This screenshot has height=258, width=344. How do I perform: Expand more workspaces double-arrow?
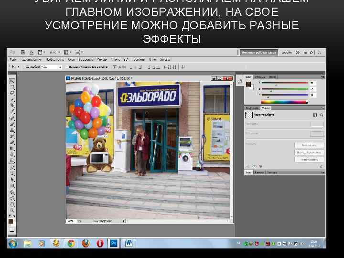pos(297,53)
